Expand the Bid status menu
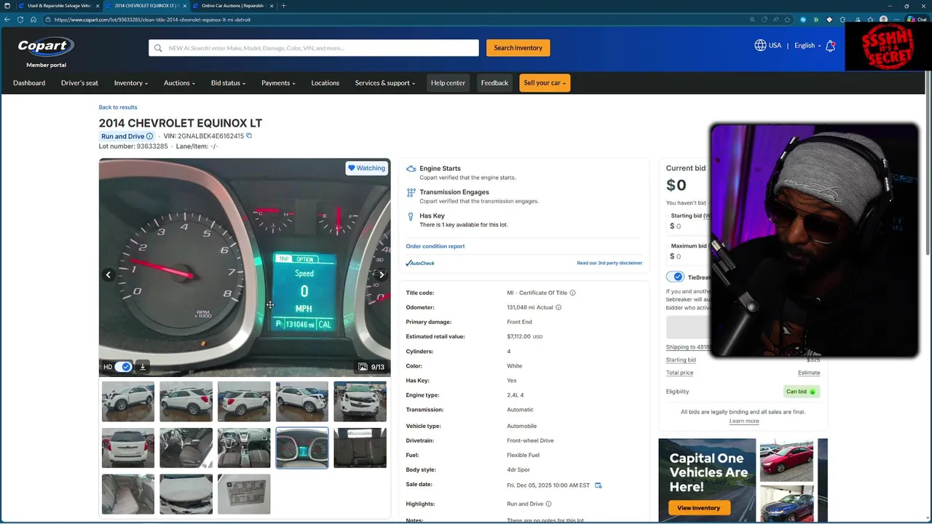The image size is (932, 524). (x=228, y=83)
